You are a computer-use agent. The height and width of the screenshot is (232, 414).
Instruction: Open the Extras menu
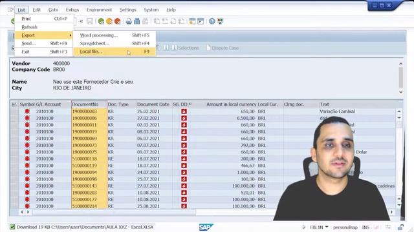(x=72, y=10)
